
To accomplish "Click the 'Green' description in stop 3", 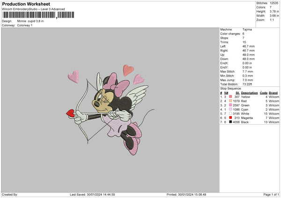I will (x=245, y=105).
